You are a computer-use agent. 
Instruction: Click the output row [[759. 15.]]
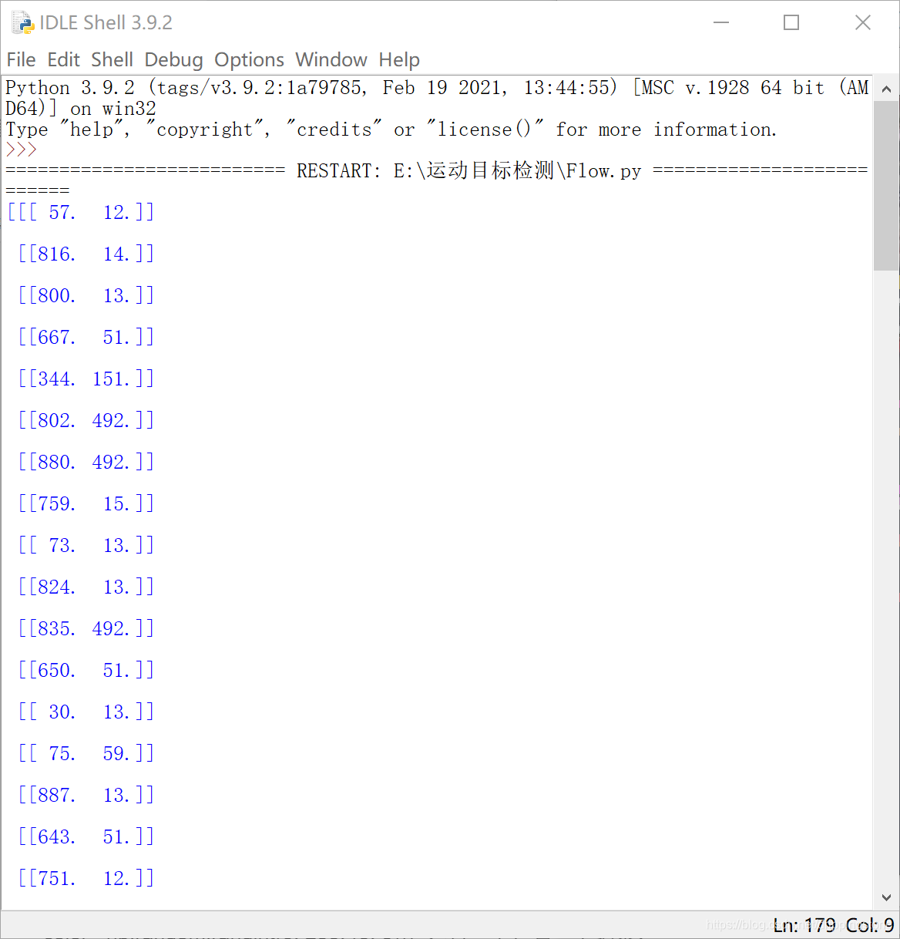(86, 503)
